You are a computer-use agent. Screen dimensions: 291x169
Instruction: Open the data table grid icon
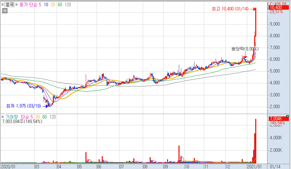5,11
